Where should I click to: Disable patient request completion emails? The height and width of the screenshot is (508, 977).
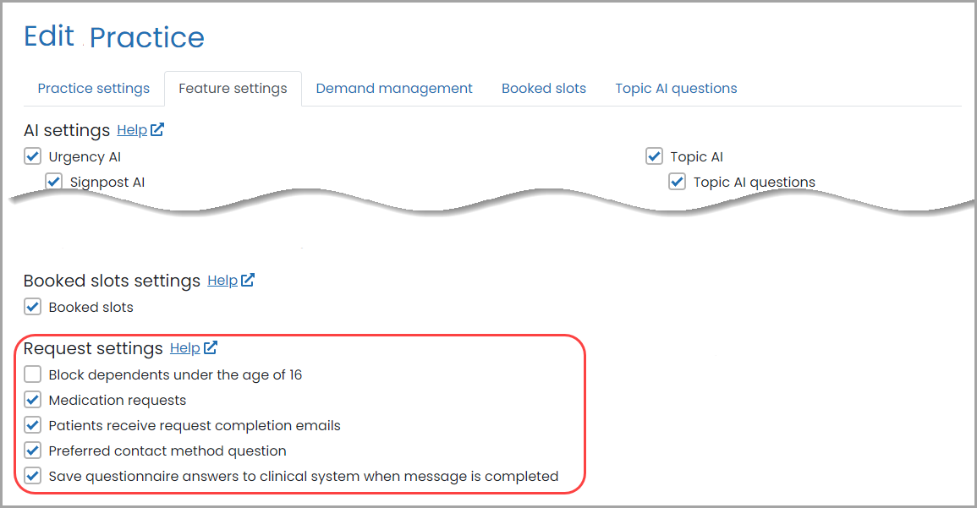coord(32,424)
